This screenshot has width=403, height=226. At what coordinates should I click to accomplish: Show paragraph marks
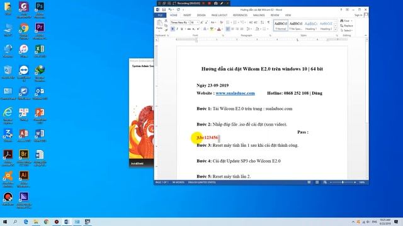pos(269,23)
